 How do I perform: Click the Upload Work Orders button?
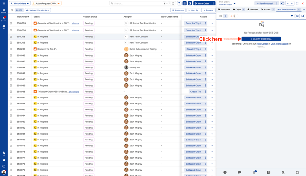tap(38, 10)
